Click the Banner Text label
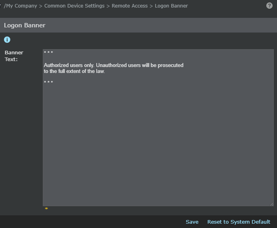The image size is (277, 228). pyautogui.click(x=14, y=56)
